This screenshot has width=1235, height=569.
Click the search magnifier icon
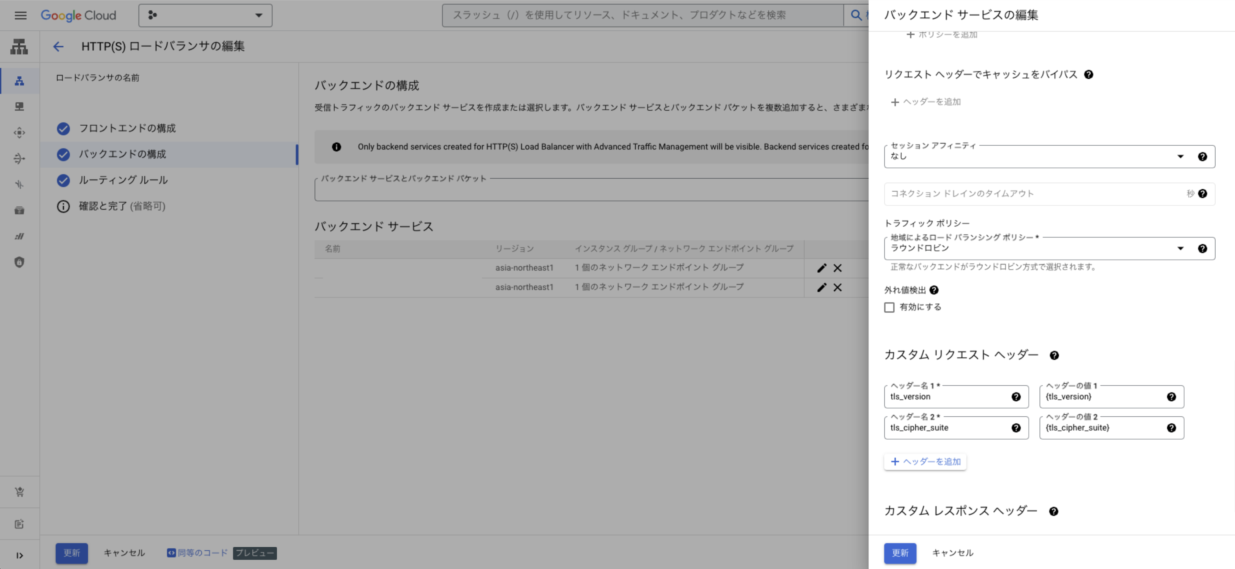pos(856,15)
